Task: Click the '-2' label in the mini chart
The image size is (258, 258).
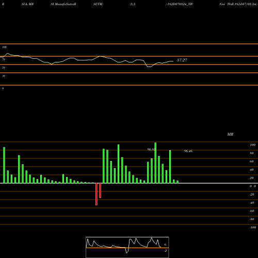Action: [x=165, y=251]
